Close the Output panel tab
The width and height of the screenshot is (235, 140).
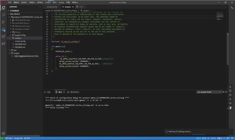[x=64, y=92]
